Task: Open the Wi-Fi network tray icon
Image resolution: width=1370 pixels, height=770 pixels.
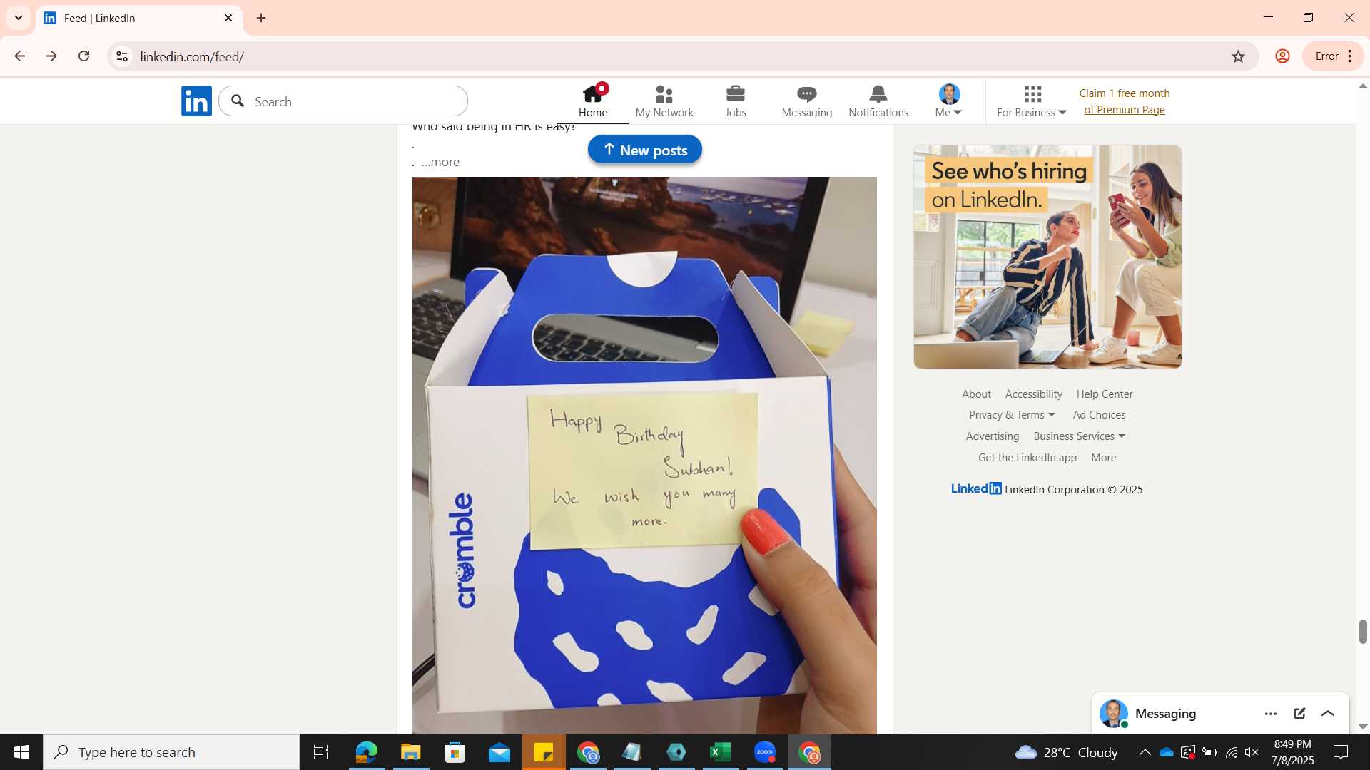Action: click(1231, 752)
